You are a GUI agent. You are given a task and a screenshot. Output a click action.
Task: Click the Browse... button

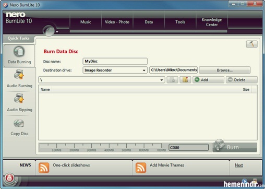coord(224,70)
